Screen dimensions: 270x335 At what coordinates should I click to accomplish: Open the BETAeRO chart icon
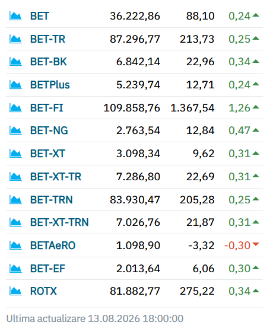tap(15, 245)
